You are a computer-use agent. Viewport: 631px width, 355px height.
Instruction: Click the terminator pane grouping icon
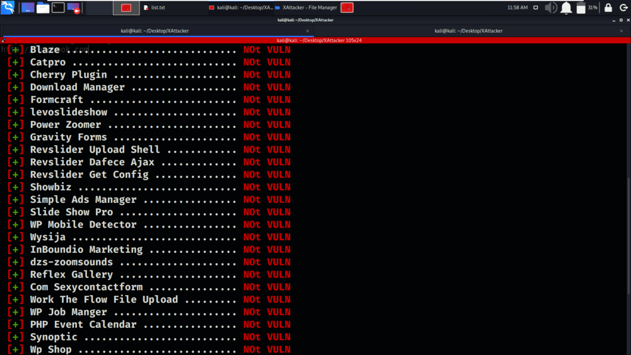point(4,40)
